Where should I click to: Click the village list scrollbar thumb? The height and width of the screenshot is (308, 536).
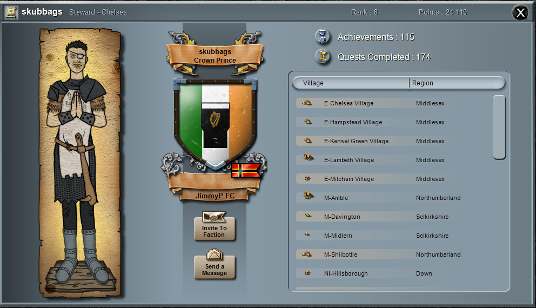(499, 127)
